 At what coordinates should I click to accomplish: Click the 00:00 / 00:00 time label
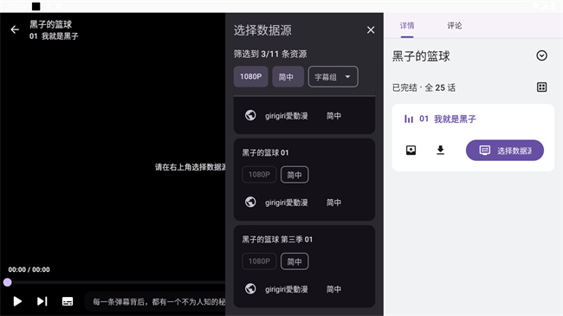(x=29, y=269)
